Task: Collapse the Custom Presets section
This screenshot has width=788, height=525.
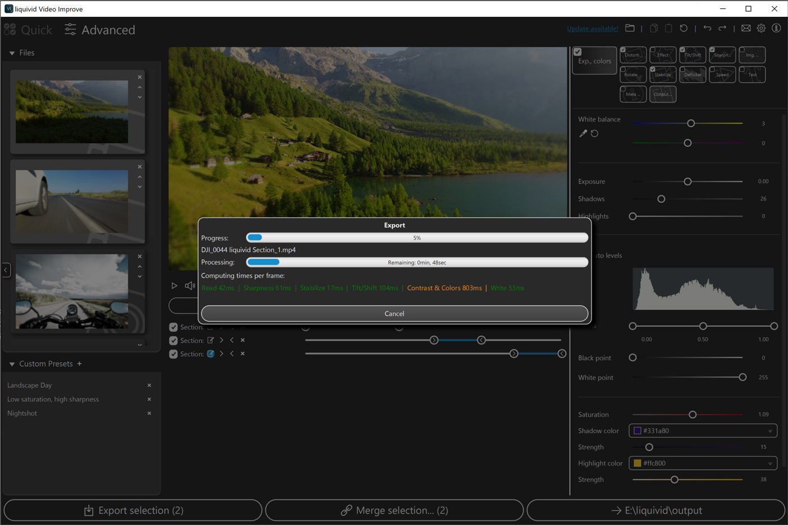Action: 11,363
